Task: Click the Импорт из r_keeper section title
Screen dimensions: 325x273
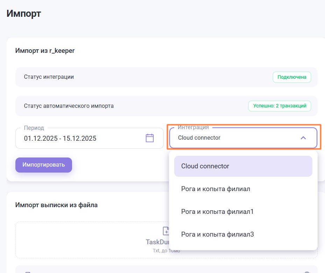Action: 45,51
